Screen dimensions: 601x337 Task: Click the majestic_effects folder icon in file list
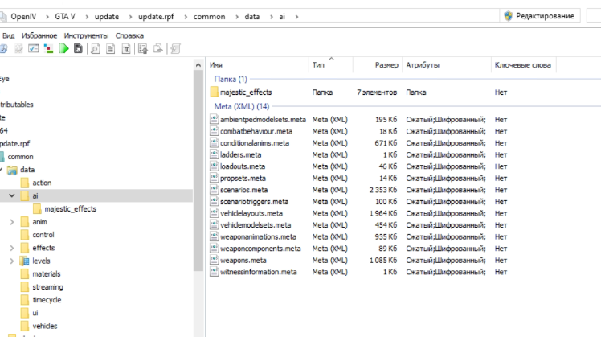pos(215,92)
